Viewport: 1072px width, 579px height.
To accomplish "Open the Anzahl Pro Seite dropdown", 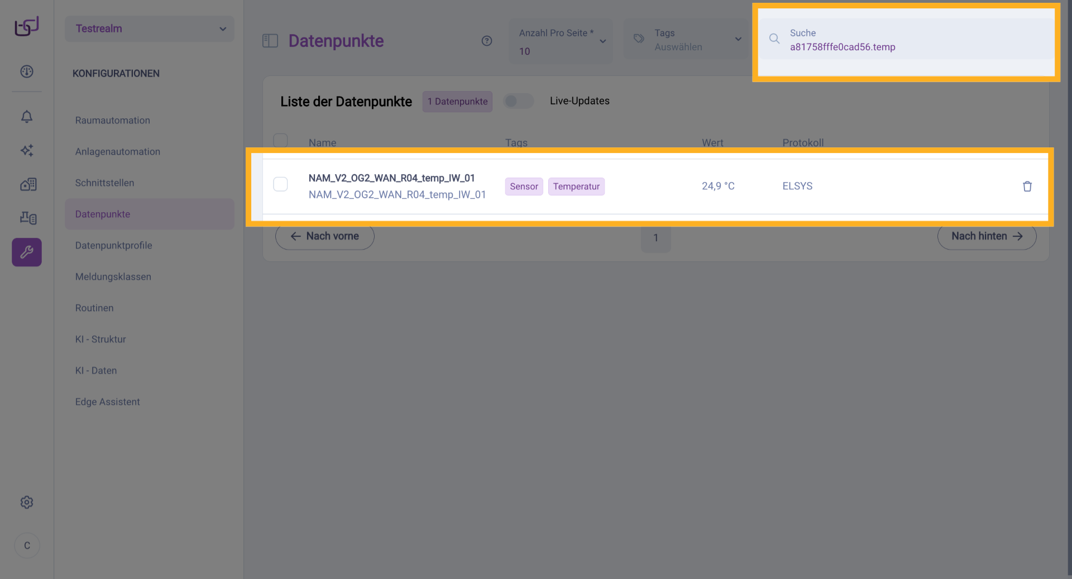I will point(561,41).
